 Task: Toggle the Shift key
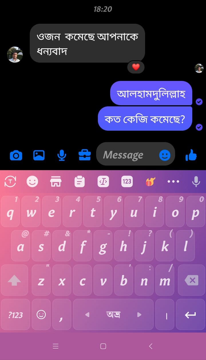[14, 280]
